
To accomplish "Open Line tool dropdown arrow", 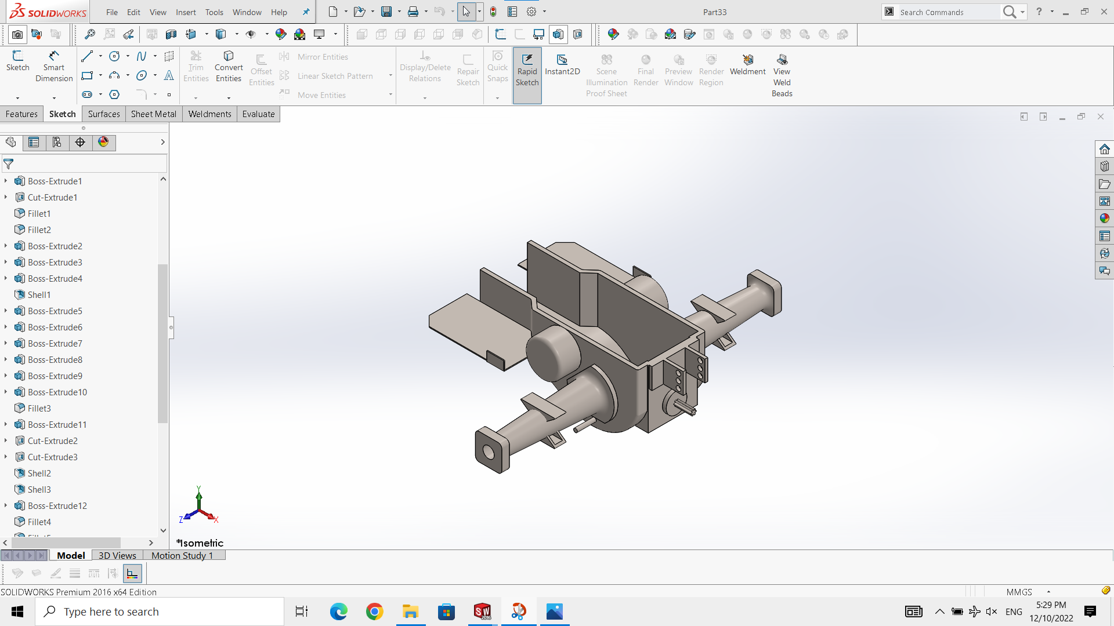I will [100, 56].
